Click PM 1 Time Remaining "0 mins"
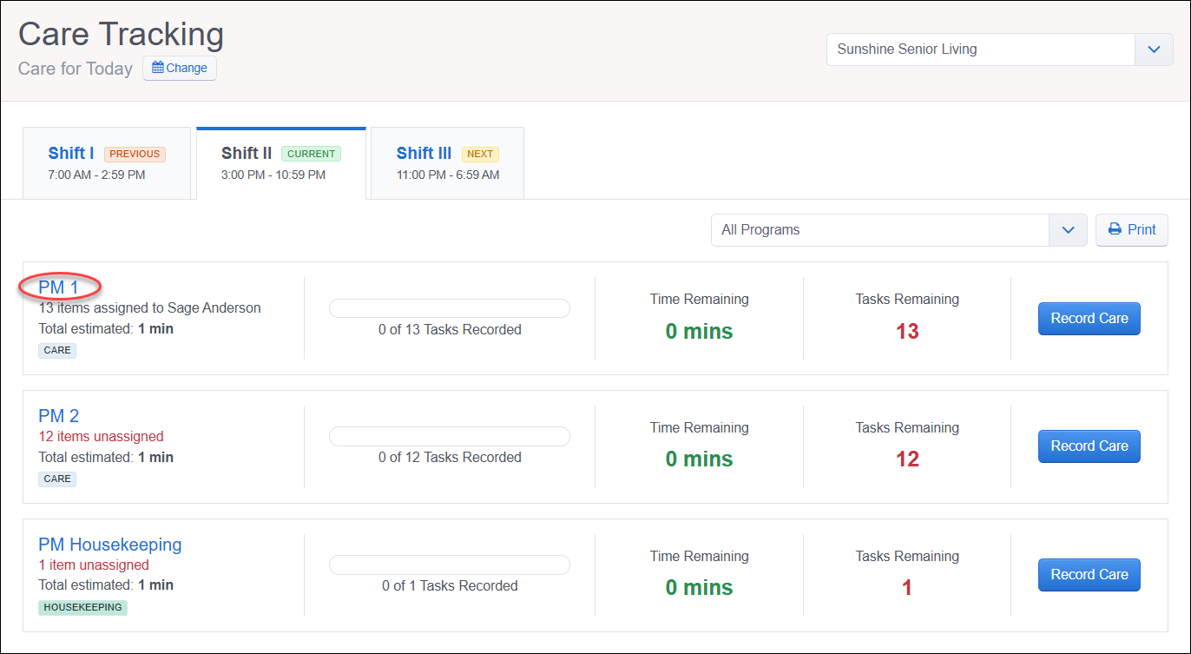The width and height of the screenshot is (1191, 654). click(x=699, y=331)
